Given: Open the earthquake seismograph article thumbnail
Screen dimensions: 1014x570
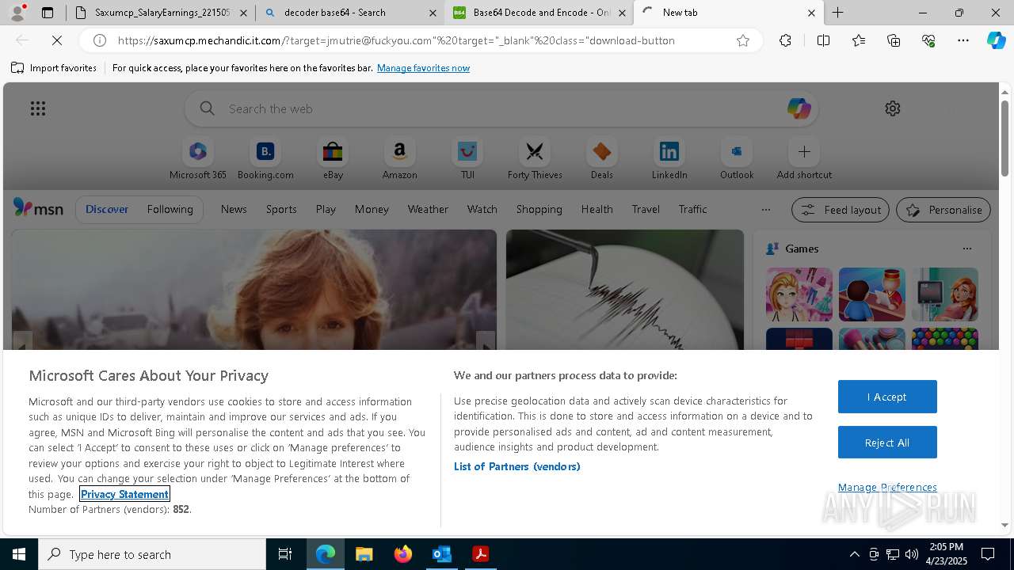Looking at the screenshot, I should [625, 290].
